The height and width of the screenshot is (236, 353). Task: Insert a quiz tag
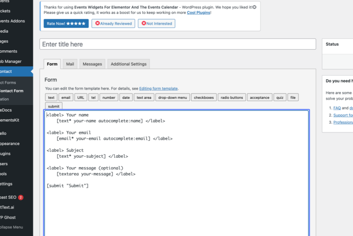(280, 97)
